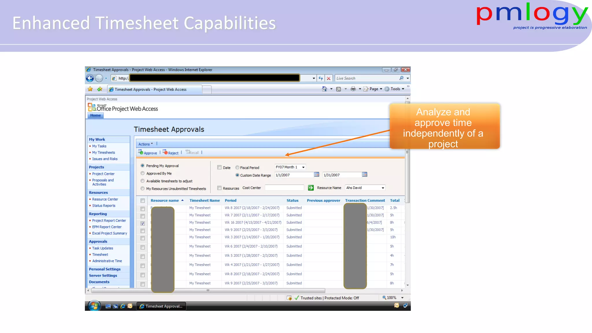
Task: Open the Administrative Time link
Action: click(107, 261)
